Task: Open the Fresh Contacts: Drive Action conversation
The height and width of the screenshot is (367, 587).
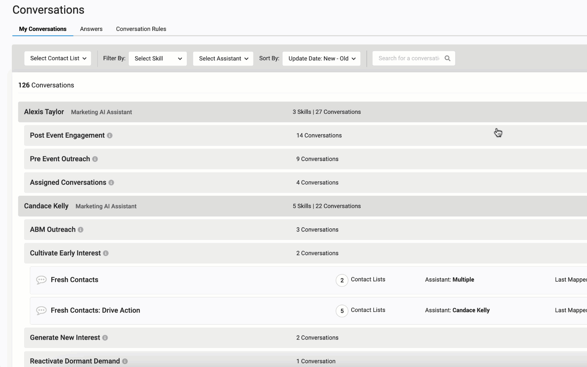Action: pyautogui.click(x=95, y=310)
